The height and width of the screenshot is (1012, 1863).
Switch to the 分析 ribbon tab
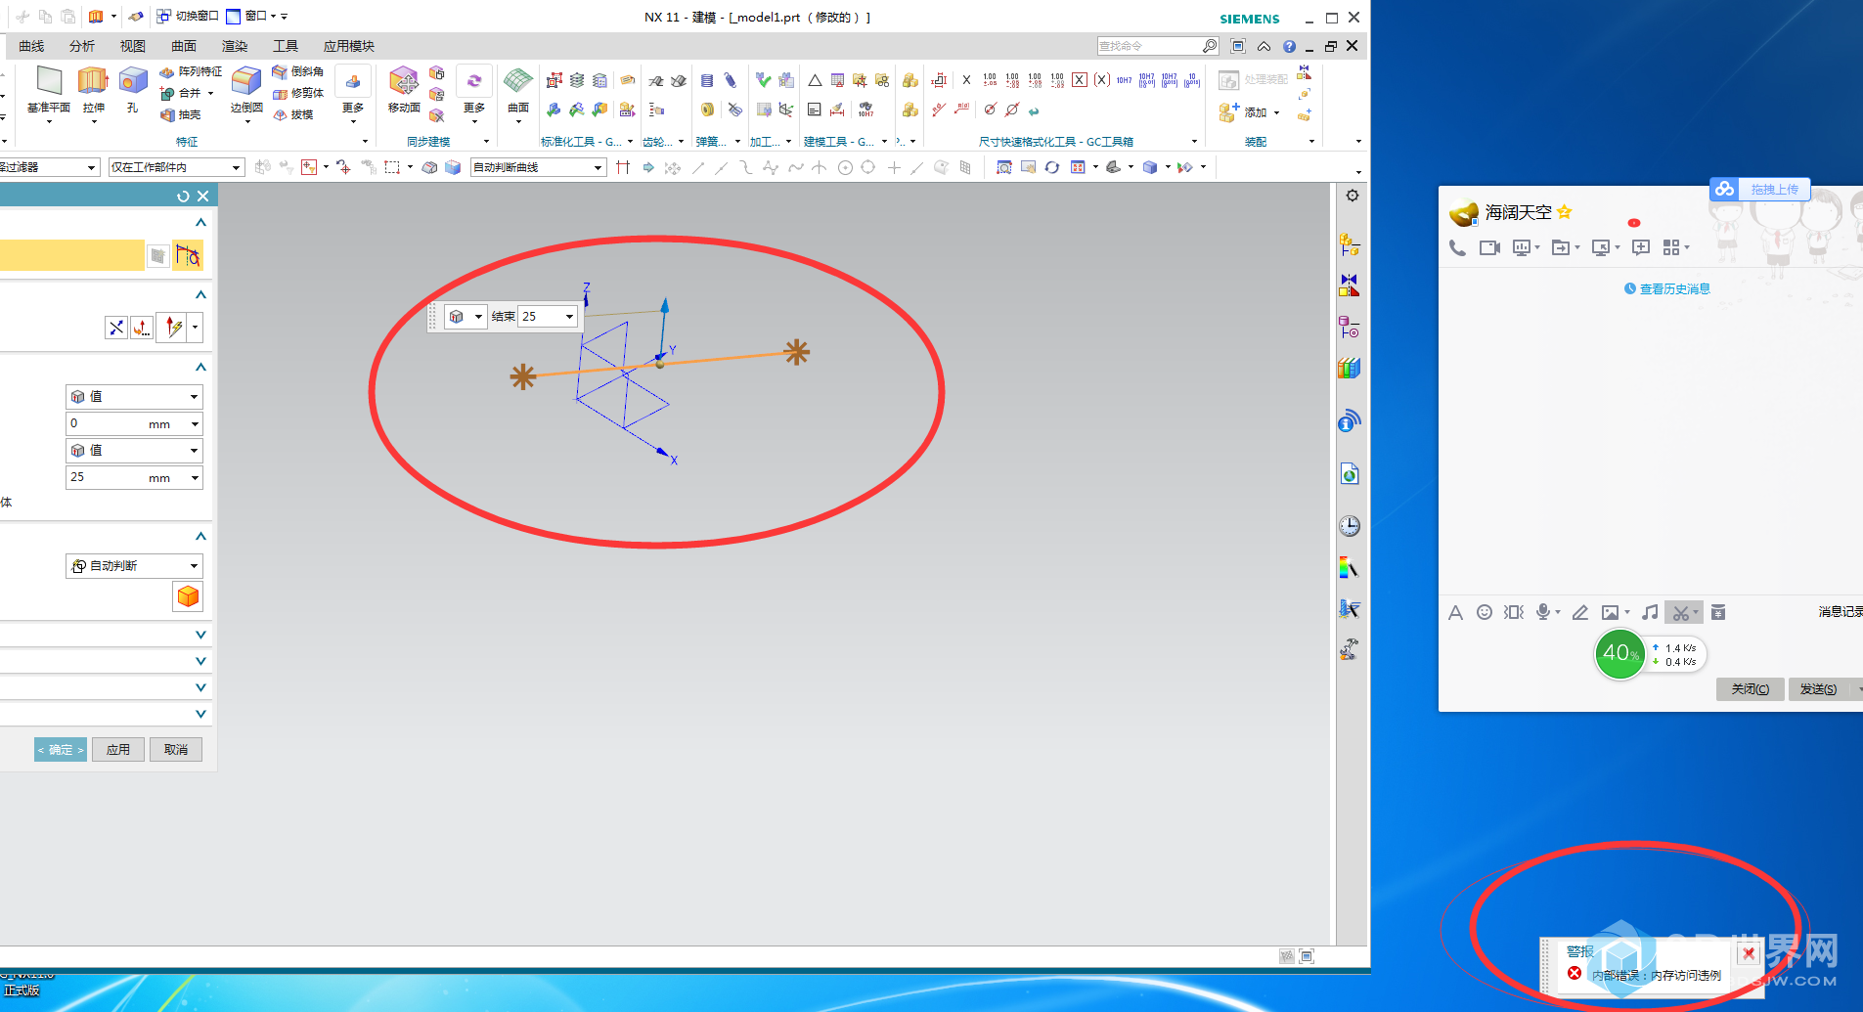click(x=82, y=46)
